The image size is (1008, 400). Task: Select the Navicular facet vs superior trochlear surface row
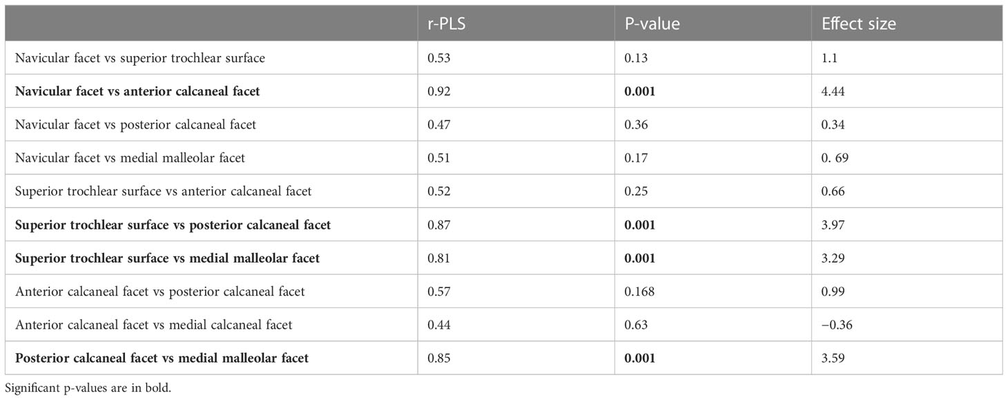coord(504,58)
